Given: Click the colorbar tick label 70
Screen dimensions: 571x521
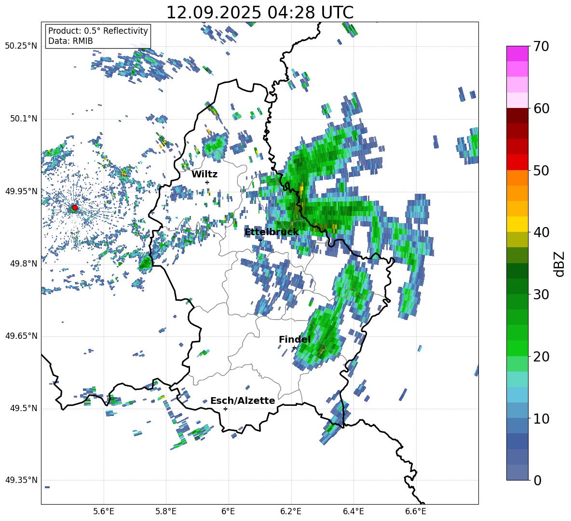Looking at the screenshot, I should point(541,46).
